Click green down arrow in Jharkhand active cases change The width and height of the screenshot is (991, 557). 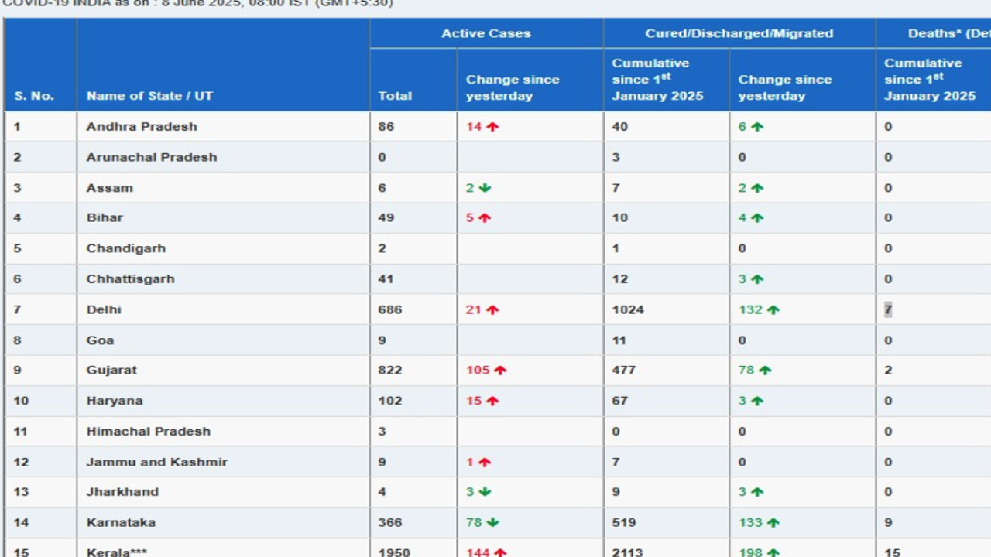(485, 492)
